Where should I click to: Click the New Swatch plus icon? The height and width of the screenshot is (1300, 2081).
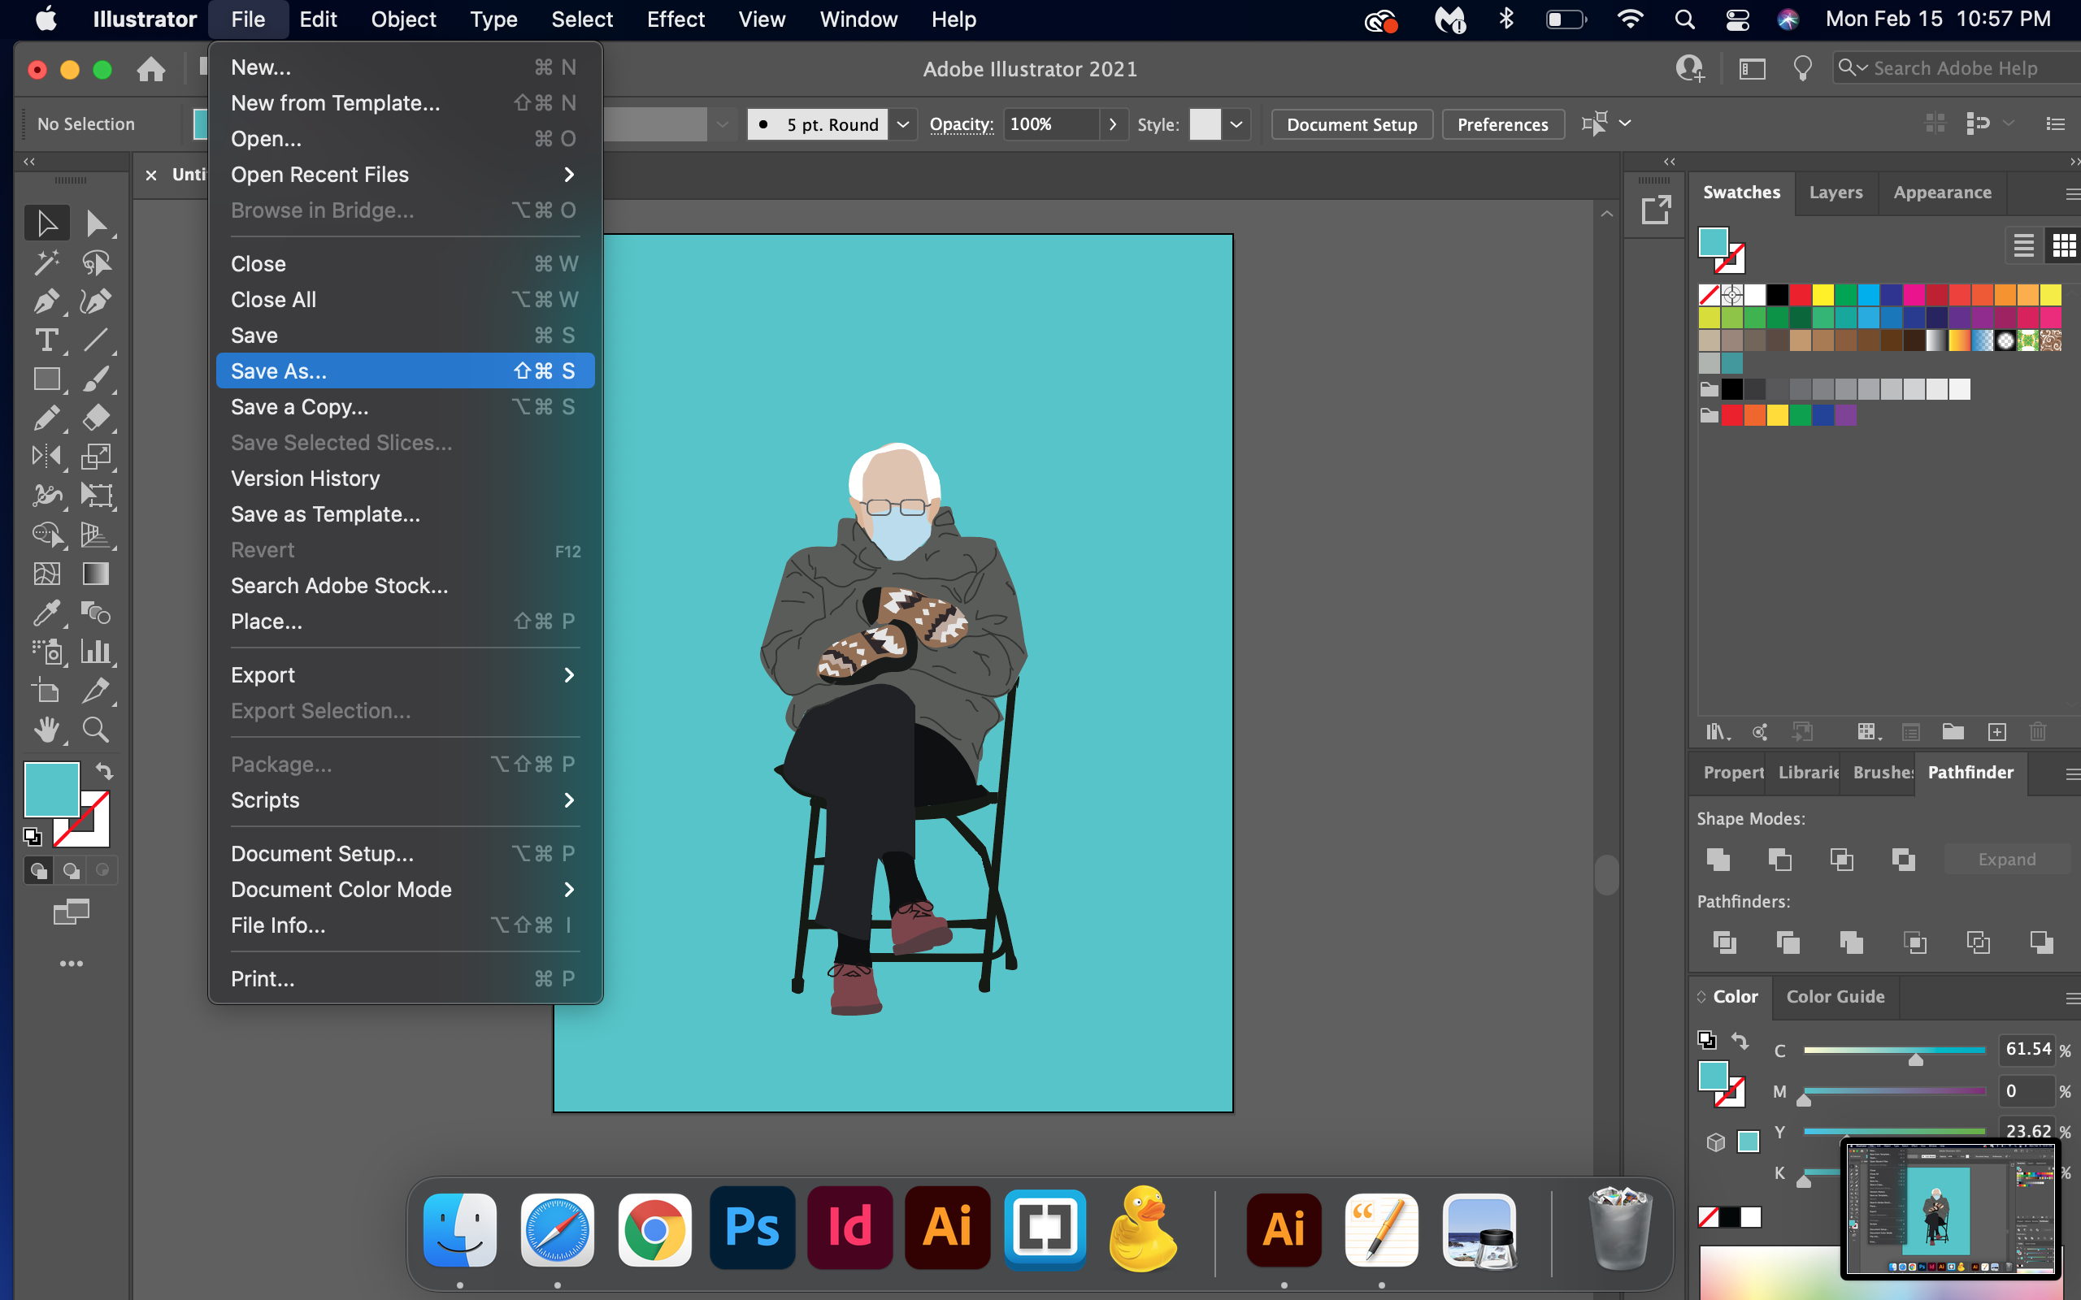point(1996,732)
